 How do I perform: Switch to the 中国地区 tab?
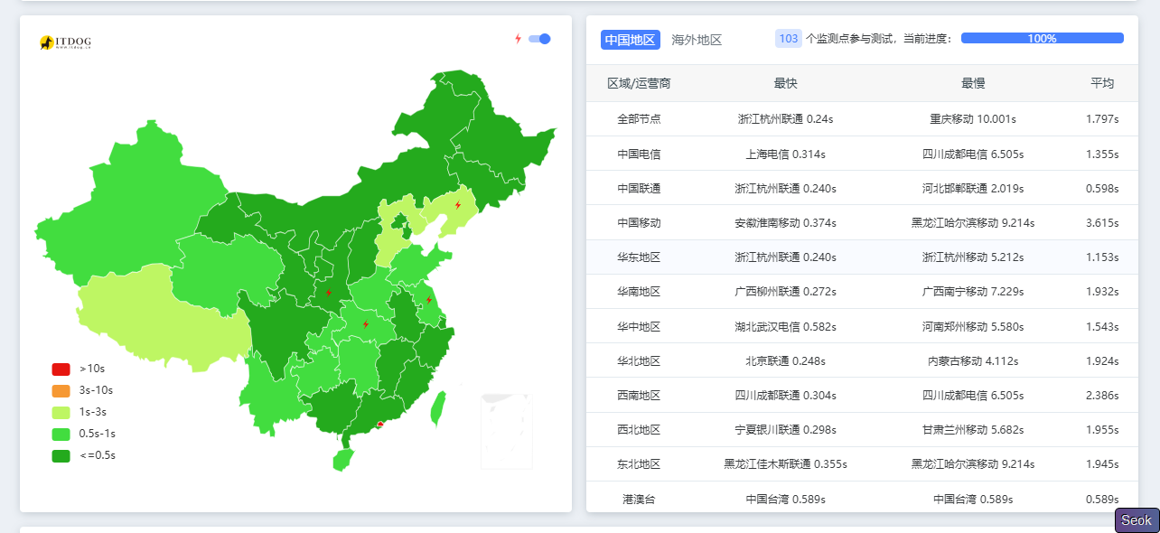[x=630, y=40]
